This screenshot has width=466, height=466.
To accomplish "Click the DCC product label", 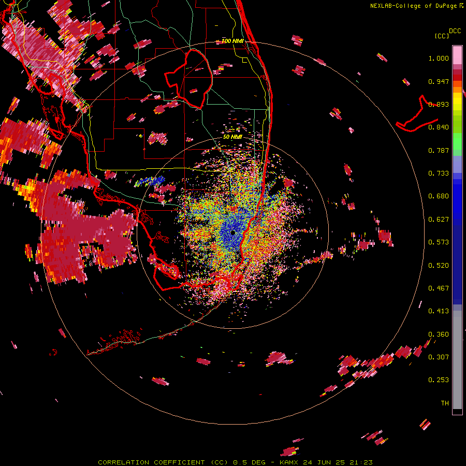I will pyautogui.click(x=455, y=31).
